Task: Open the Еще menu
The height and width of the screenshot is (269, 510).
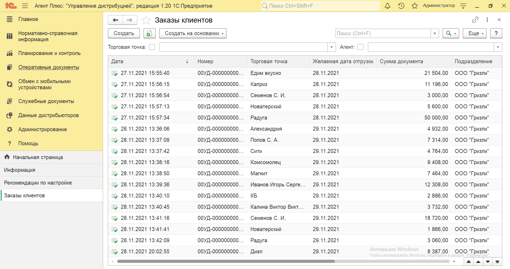Action: coord(474,33)
